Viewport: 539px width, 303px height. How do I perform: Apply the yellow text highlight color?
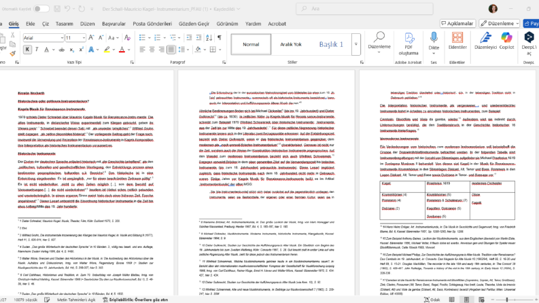point(107,50)
